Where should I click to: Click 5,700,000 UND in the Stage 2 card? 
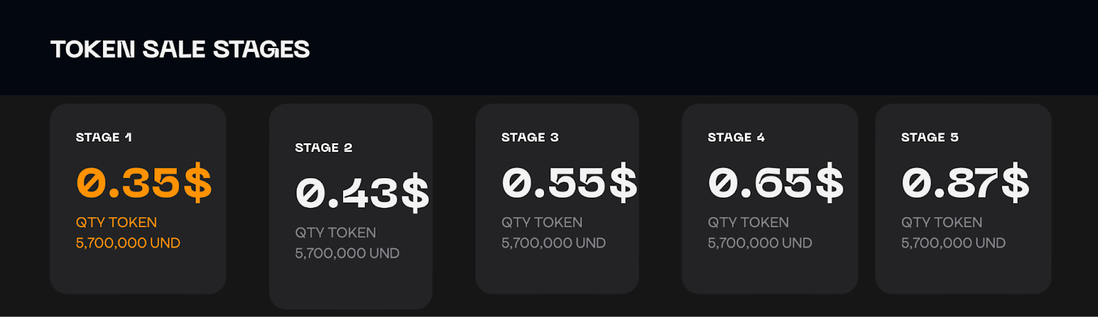[347, 253]
